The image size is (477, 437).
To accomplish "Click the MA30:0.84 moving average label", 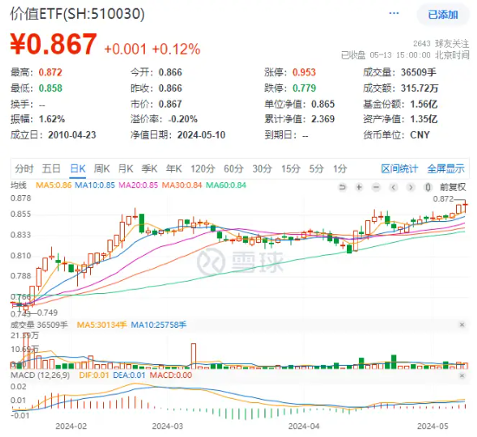I will 182,186.
